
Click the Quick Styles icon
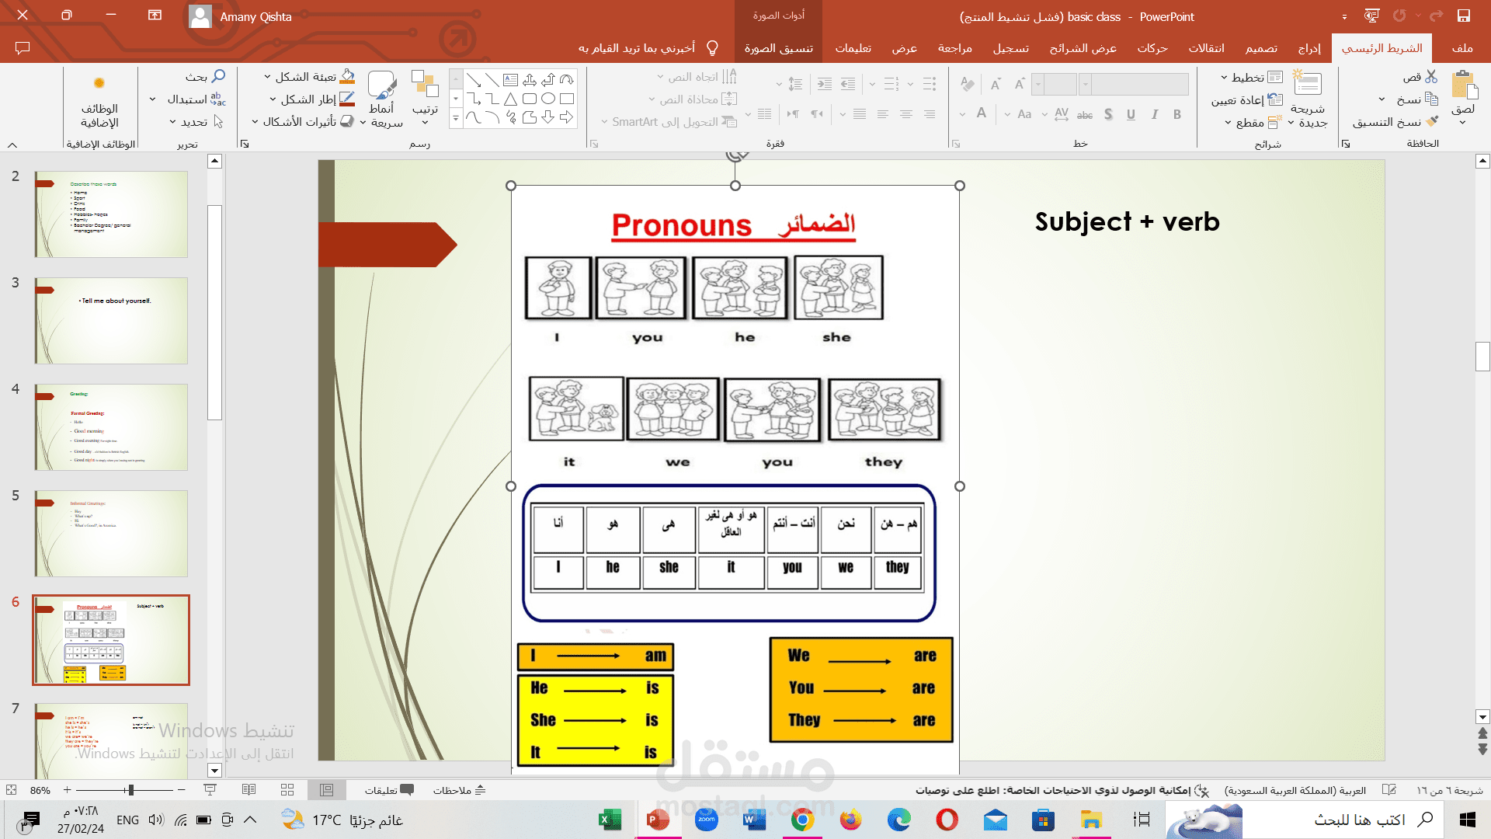coord(382,85)
